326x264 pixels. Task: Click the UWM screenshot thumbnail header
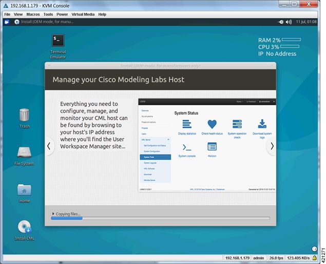(x=207, y=102)
